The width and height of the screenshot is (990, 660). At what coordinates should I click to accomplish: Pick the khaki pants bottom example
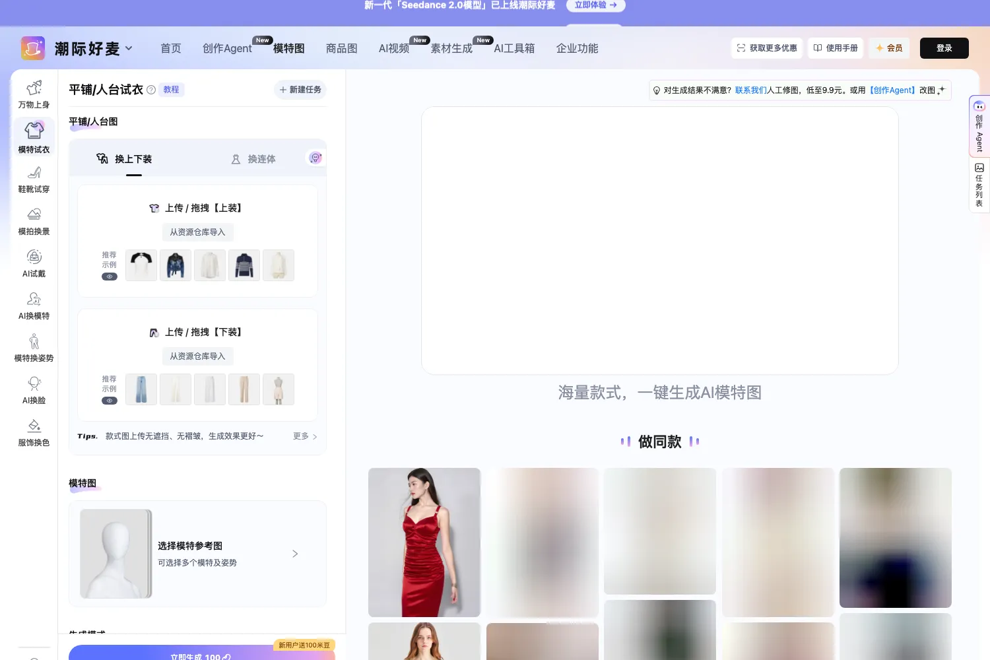point(244,389)
